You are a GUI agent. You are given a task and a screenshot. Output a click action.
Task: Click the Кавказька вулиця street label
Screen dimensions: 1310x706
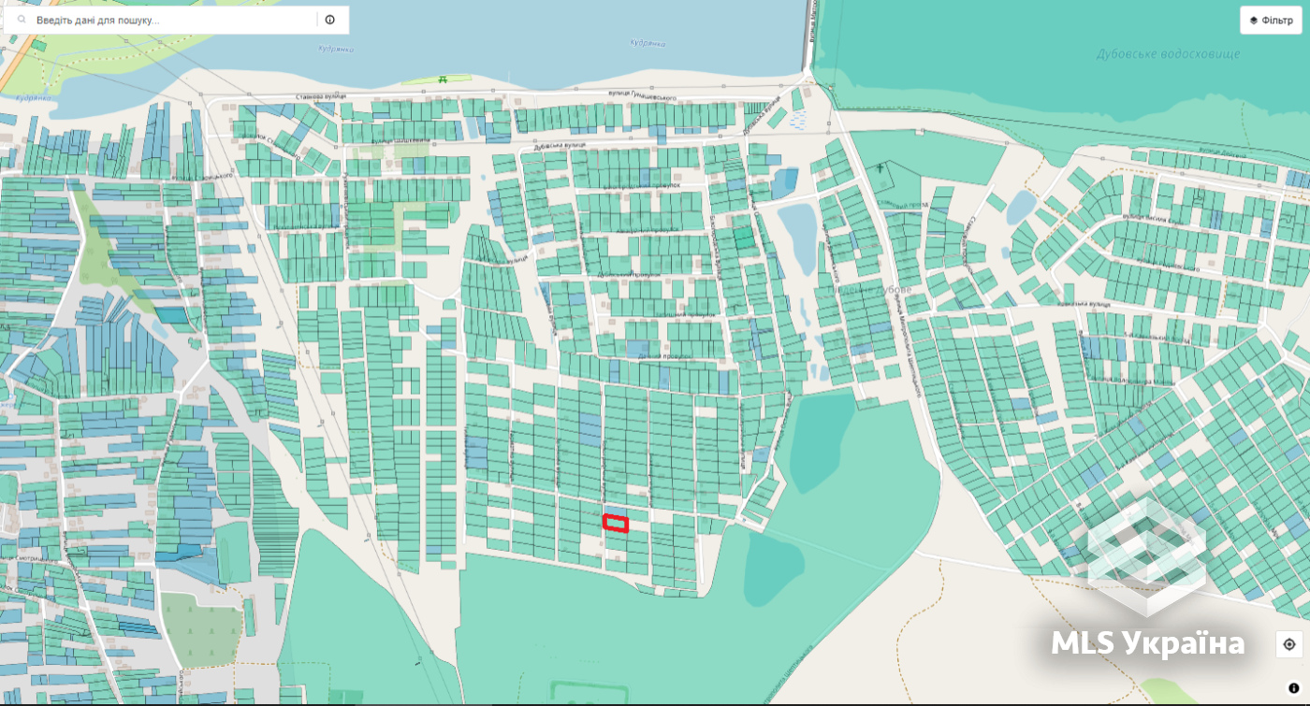coord(1085,305)
